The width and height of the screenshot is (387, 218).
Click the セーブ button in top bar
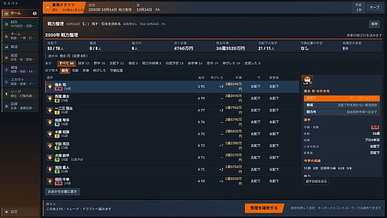(x=375, y=7)
